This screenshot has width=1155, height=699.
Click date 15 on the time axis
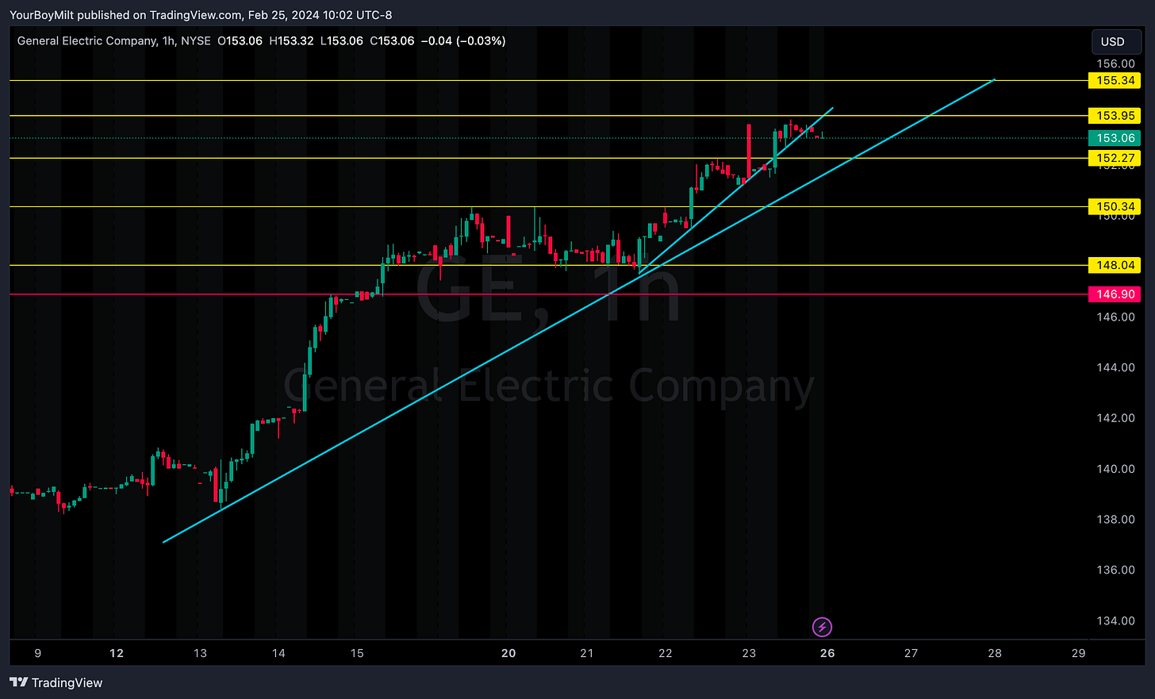(357, 653)
